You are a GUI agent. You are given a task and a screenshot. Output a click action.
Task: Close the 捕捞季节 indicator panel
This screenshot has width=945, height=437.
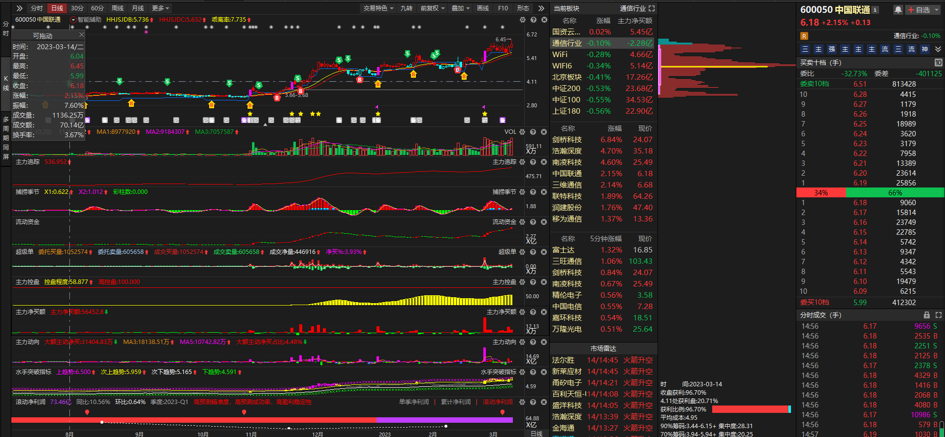pos(544,192)
